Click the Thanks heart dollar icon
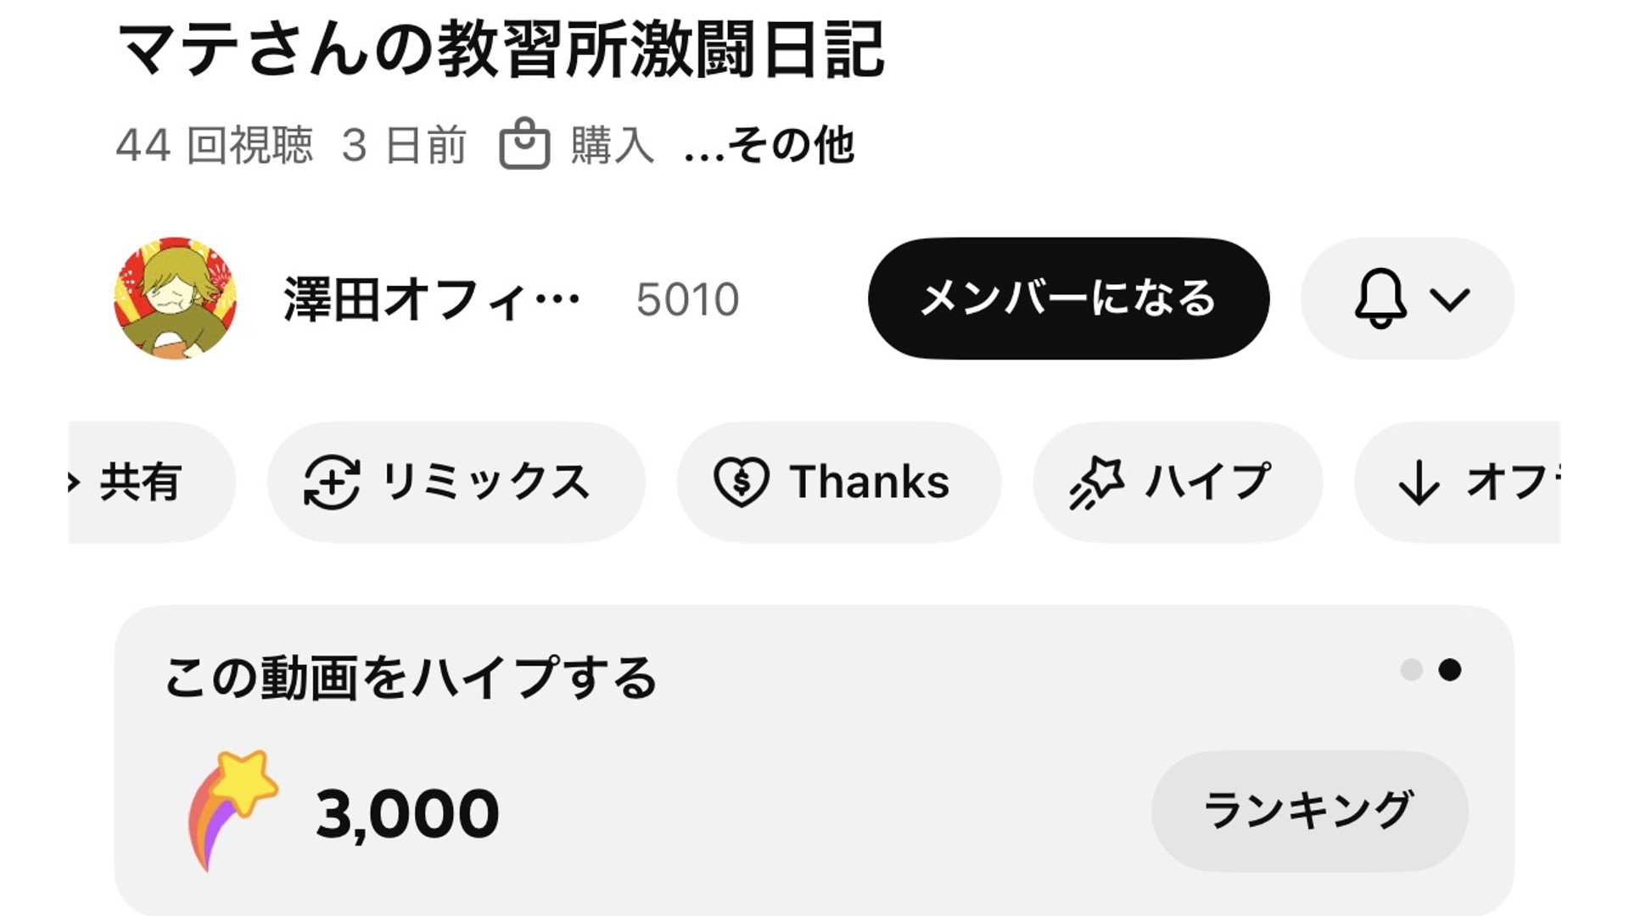 741,482
